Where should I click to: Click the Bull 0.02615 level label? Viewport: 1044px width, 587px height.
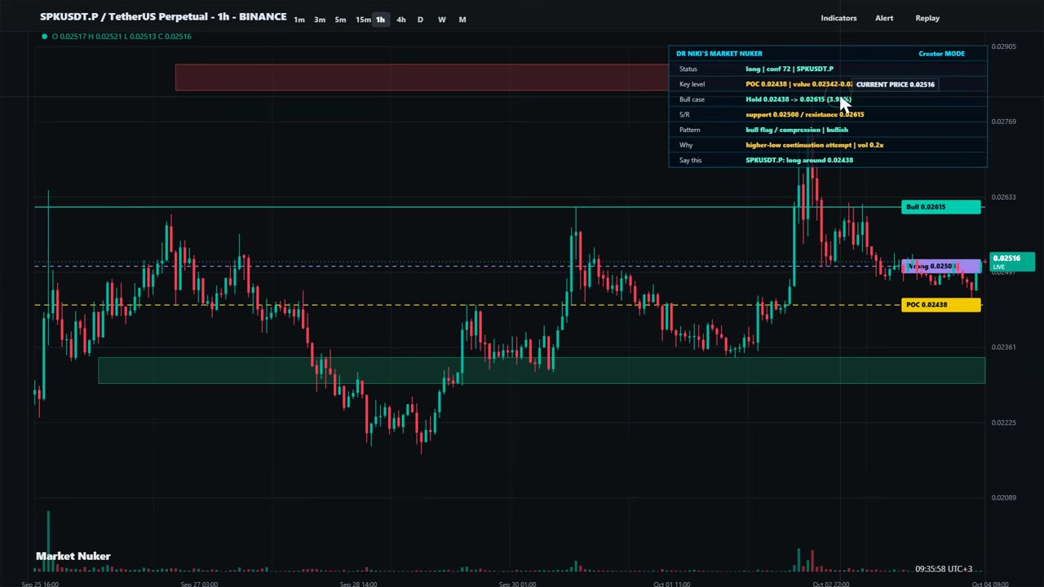941,207
